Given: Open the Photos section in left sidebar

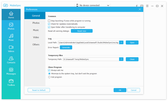Looking at the screenshot, I should [x=11, y=26].
